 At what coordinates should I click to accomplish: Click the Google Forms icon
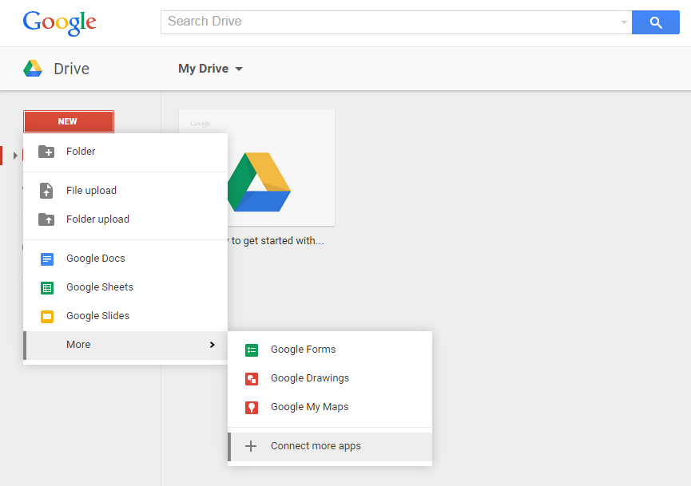[x=252, y=350]
